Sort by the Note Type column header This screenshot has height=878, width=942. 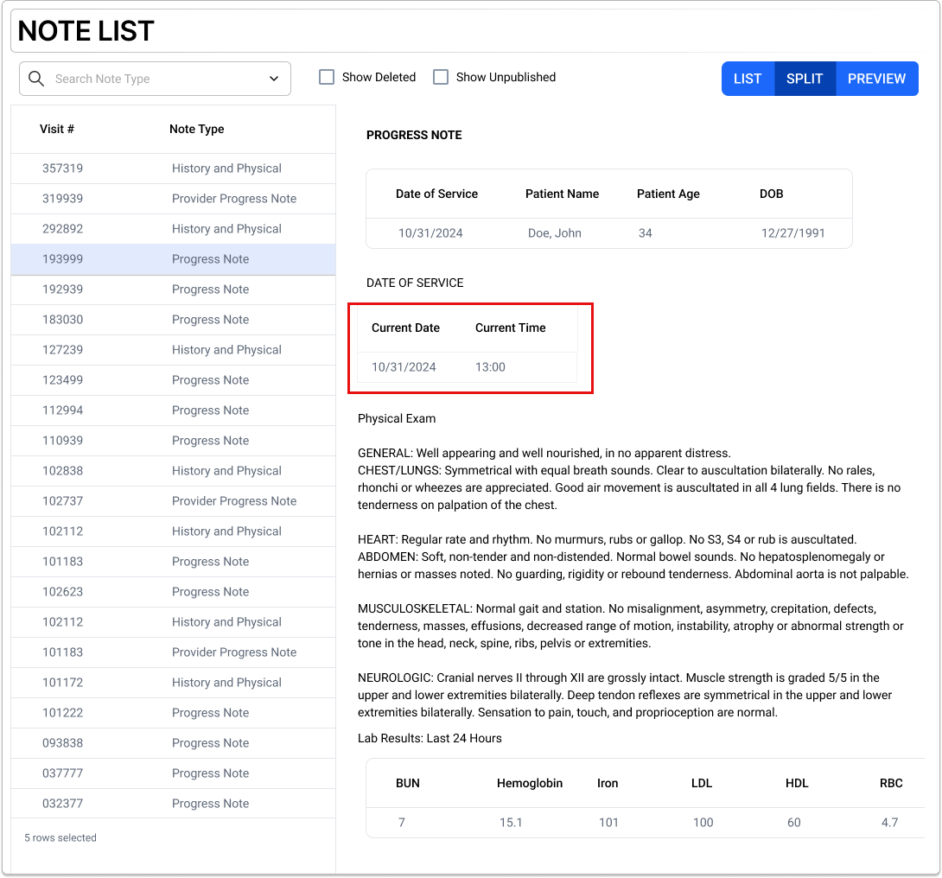pyautogui.click(x=196, y=129)
